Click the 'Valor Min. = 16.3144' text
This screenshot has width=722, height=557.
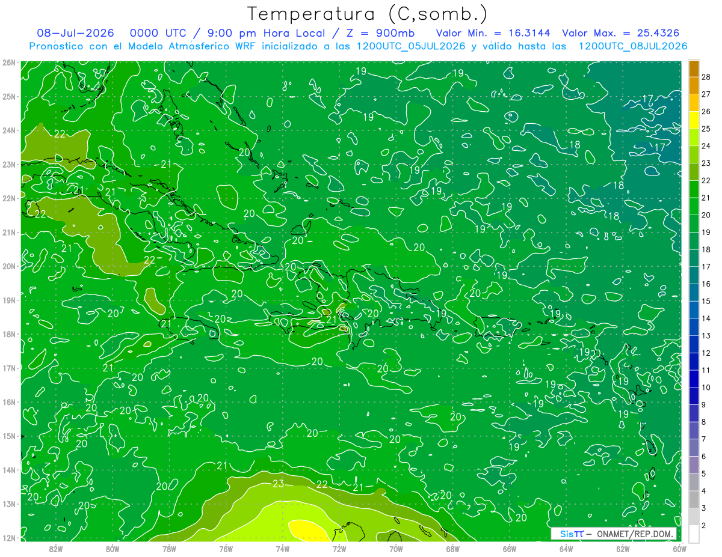tap(493, 33)
